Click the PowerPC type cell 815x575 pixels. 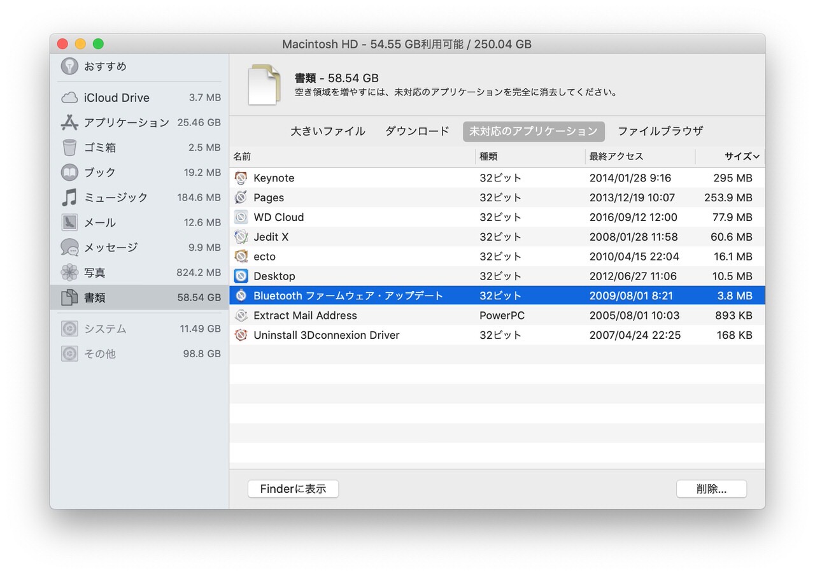click(502, 316)
